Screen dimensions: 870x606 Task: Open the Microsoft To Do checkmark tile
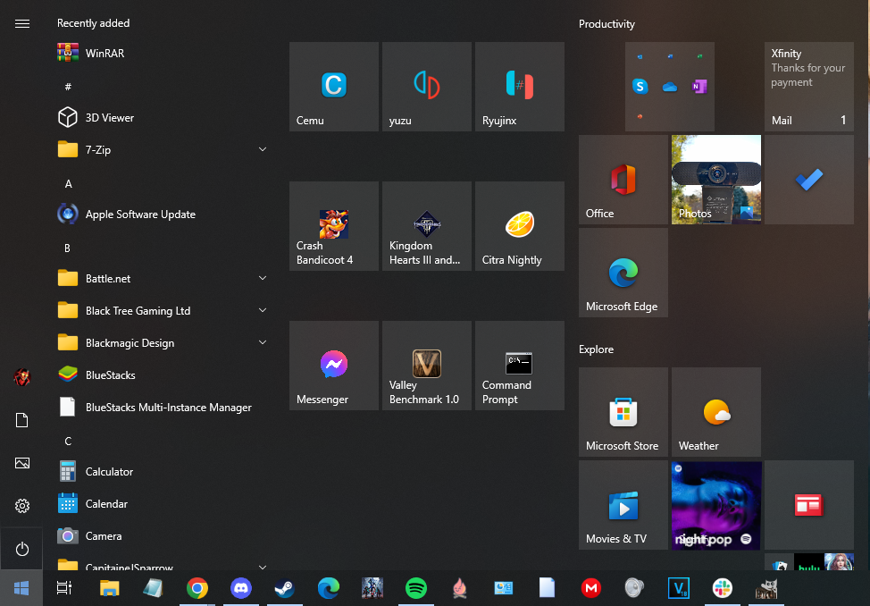coord(809,180)
